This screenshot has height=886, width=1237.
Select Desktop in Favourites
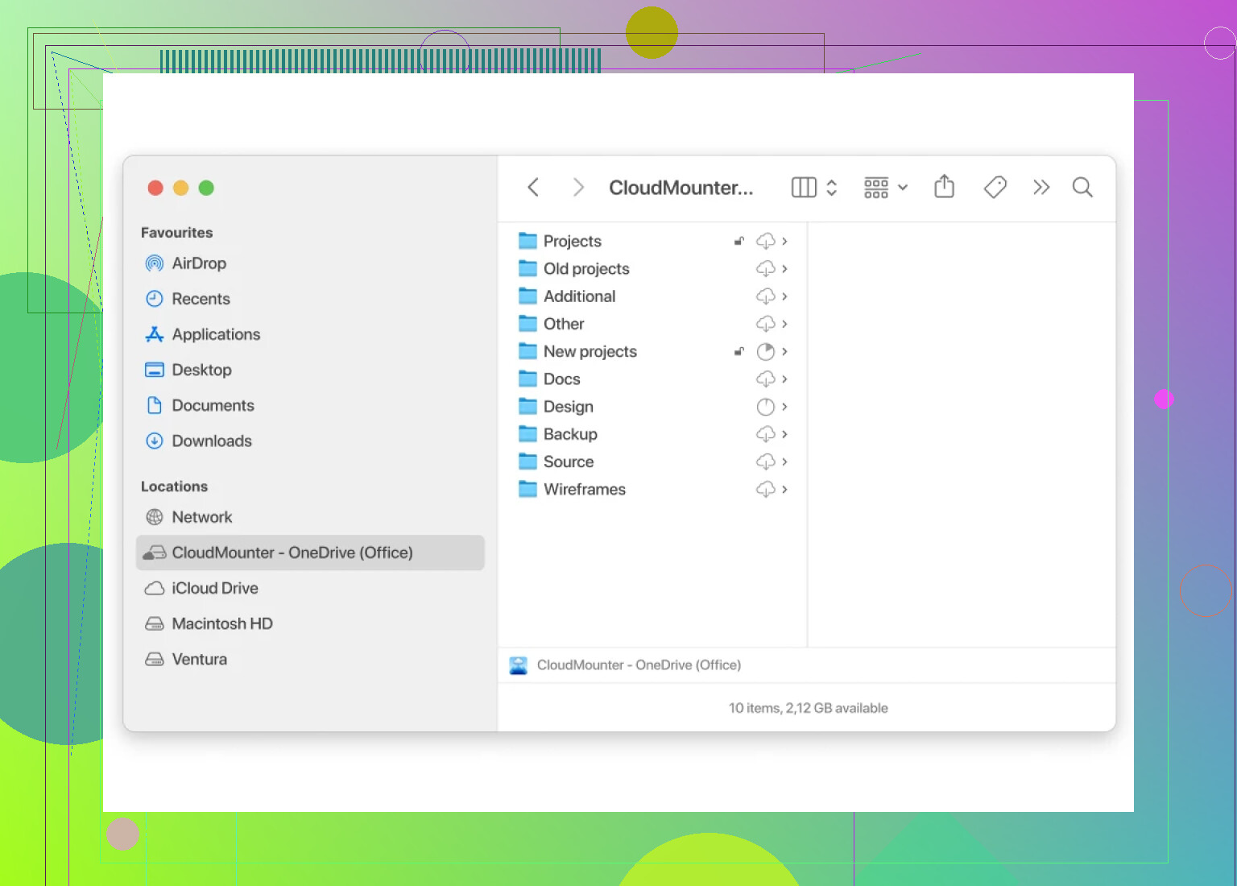[x=310, y=370]
